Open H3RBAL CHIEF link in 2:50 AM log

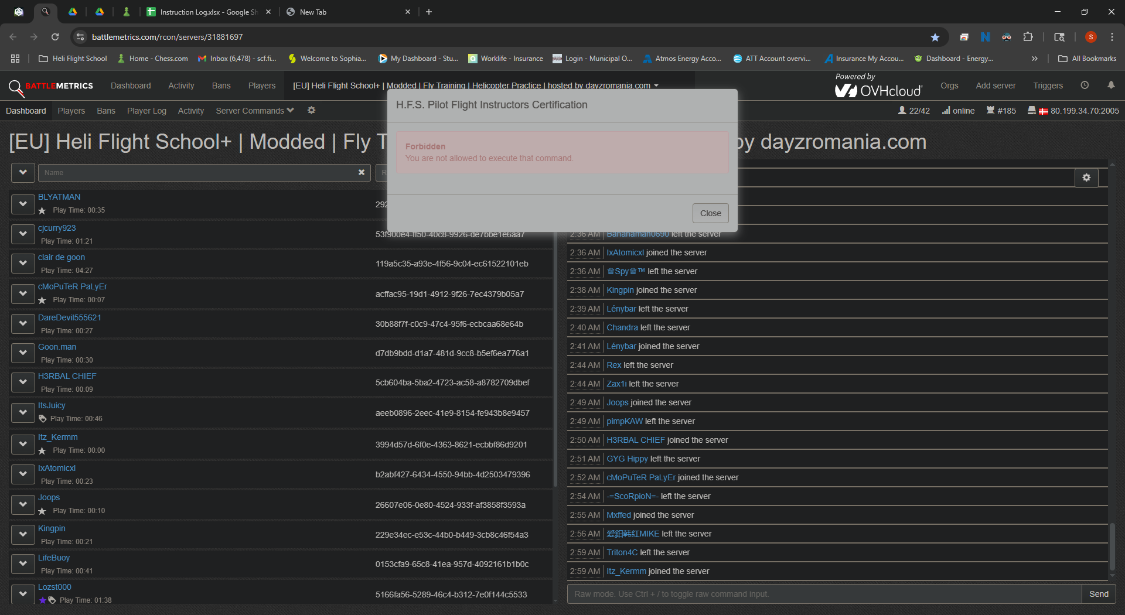(636, 440)
